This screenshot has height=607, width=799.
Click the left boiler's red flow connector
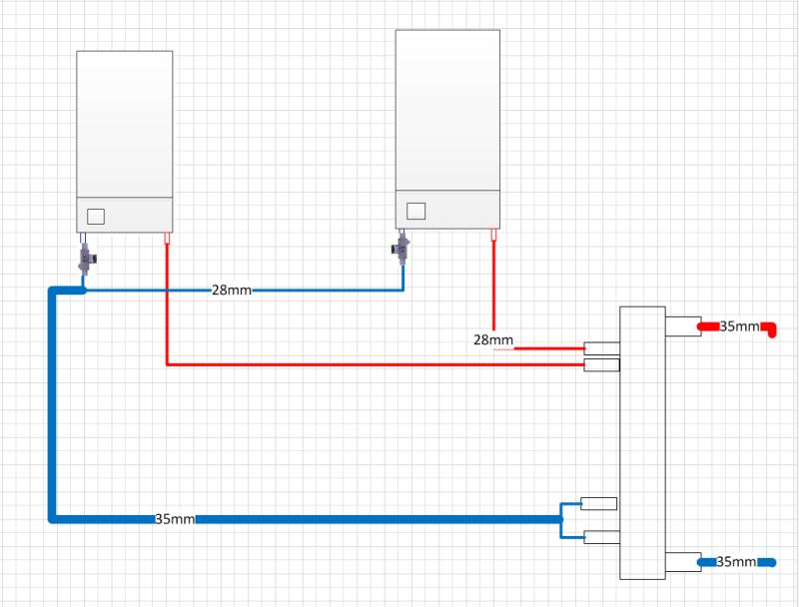coord(167,239)
